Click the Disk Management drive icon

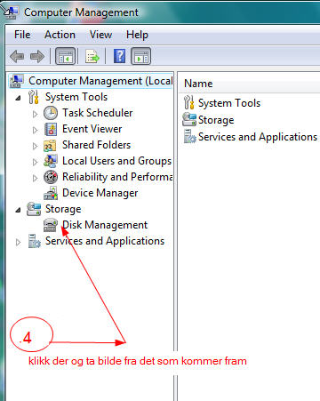pos(51,225)
